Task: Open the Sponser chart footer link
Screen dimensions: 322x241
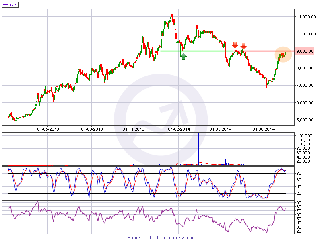Action: (161, 237)
